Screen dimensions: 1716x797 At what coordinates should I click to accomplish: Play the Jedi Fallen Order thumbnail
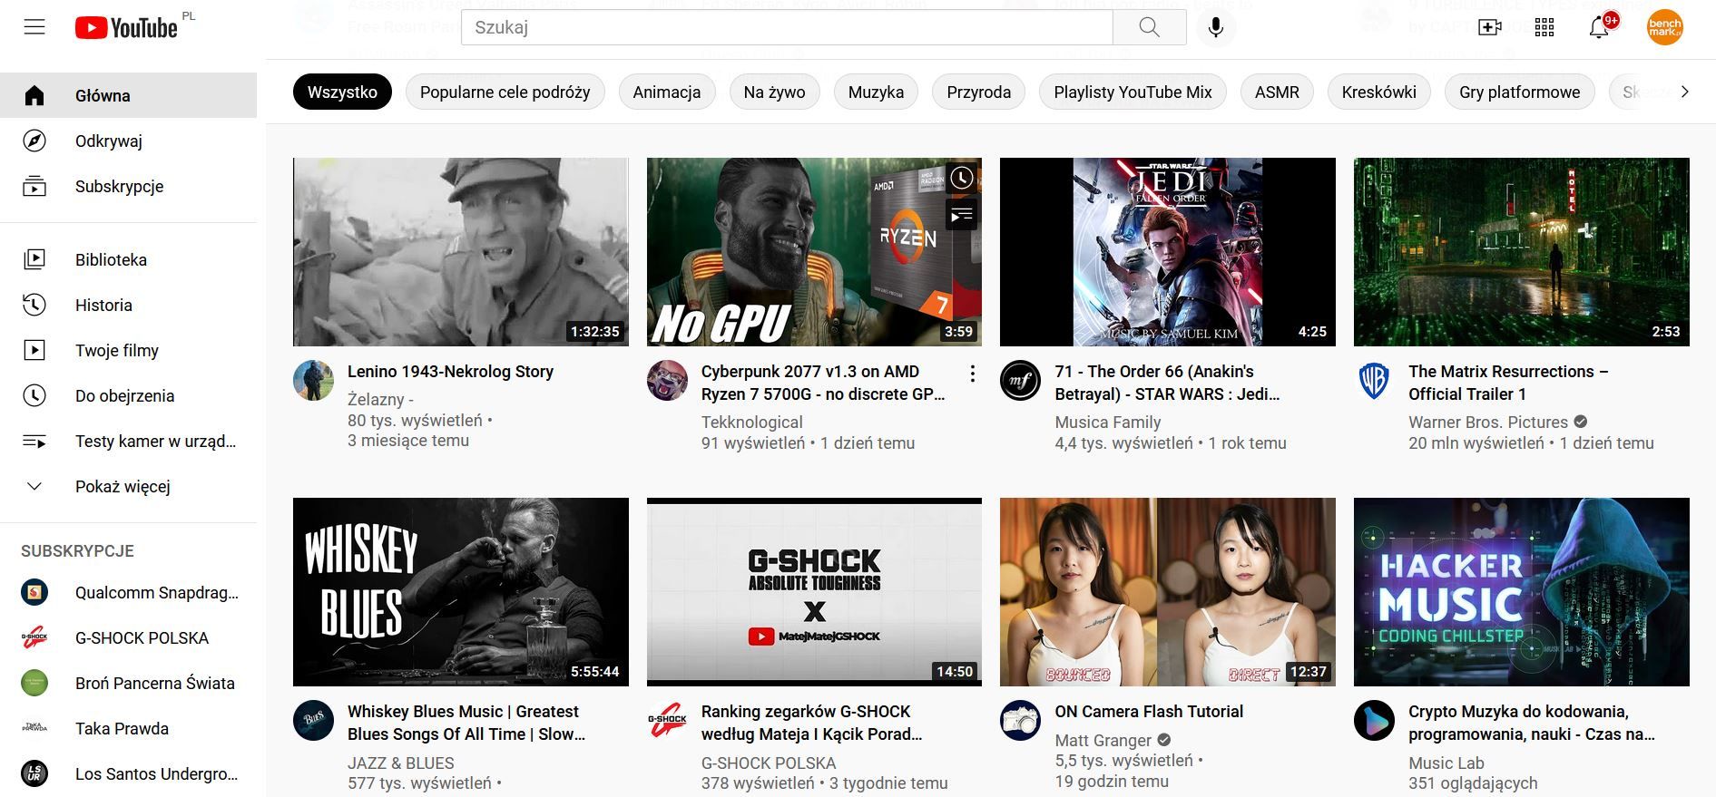[1168, 252]
